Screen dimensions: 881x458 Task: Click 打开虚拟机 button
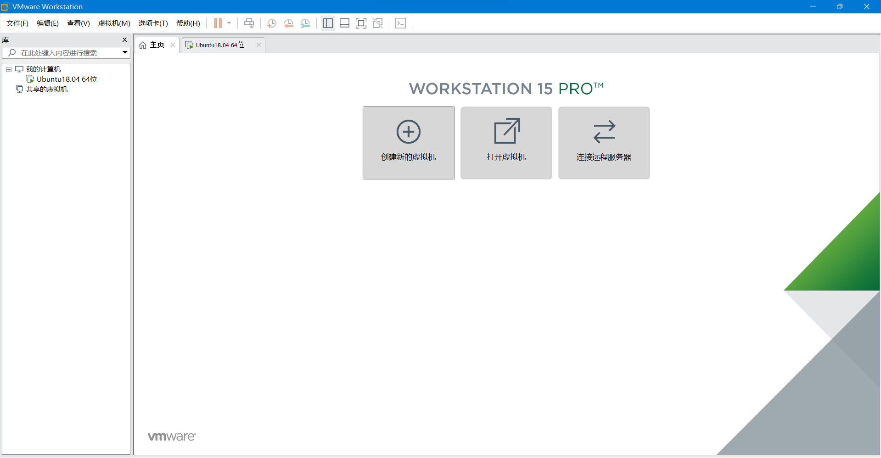pos(506,143)
